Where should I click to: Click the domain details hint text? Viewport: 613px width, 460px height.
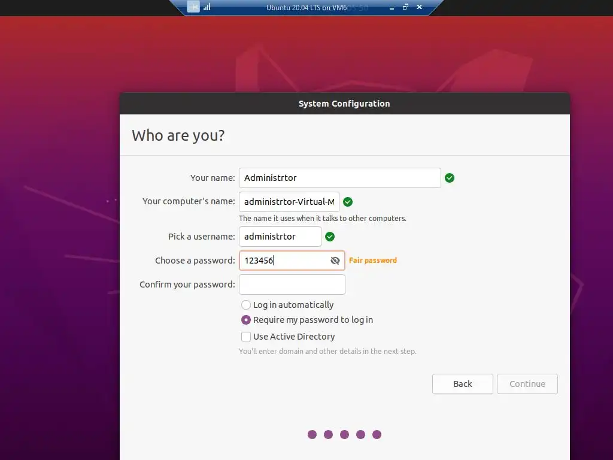tap(327, 351)
